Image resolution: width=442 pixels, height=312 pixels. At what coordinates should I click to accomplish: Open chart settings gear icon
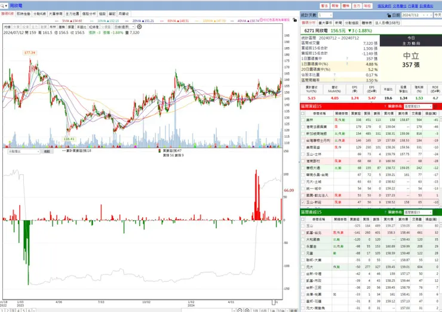coord(139,27)
